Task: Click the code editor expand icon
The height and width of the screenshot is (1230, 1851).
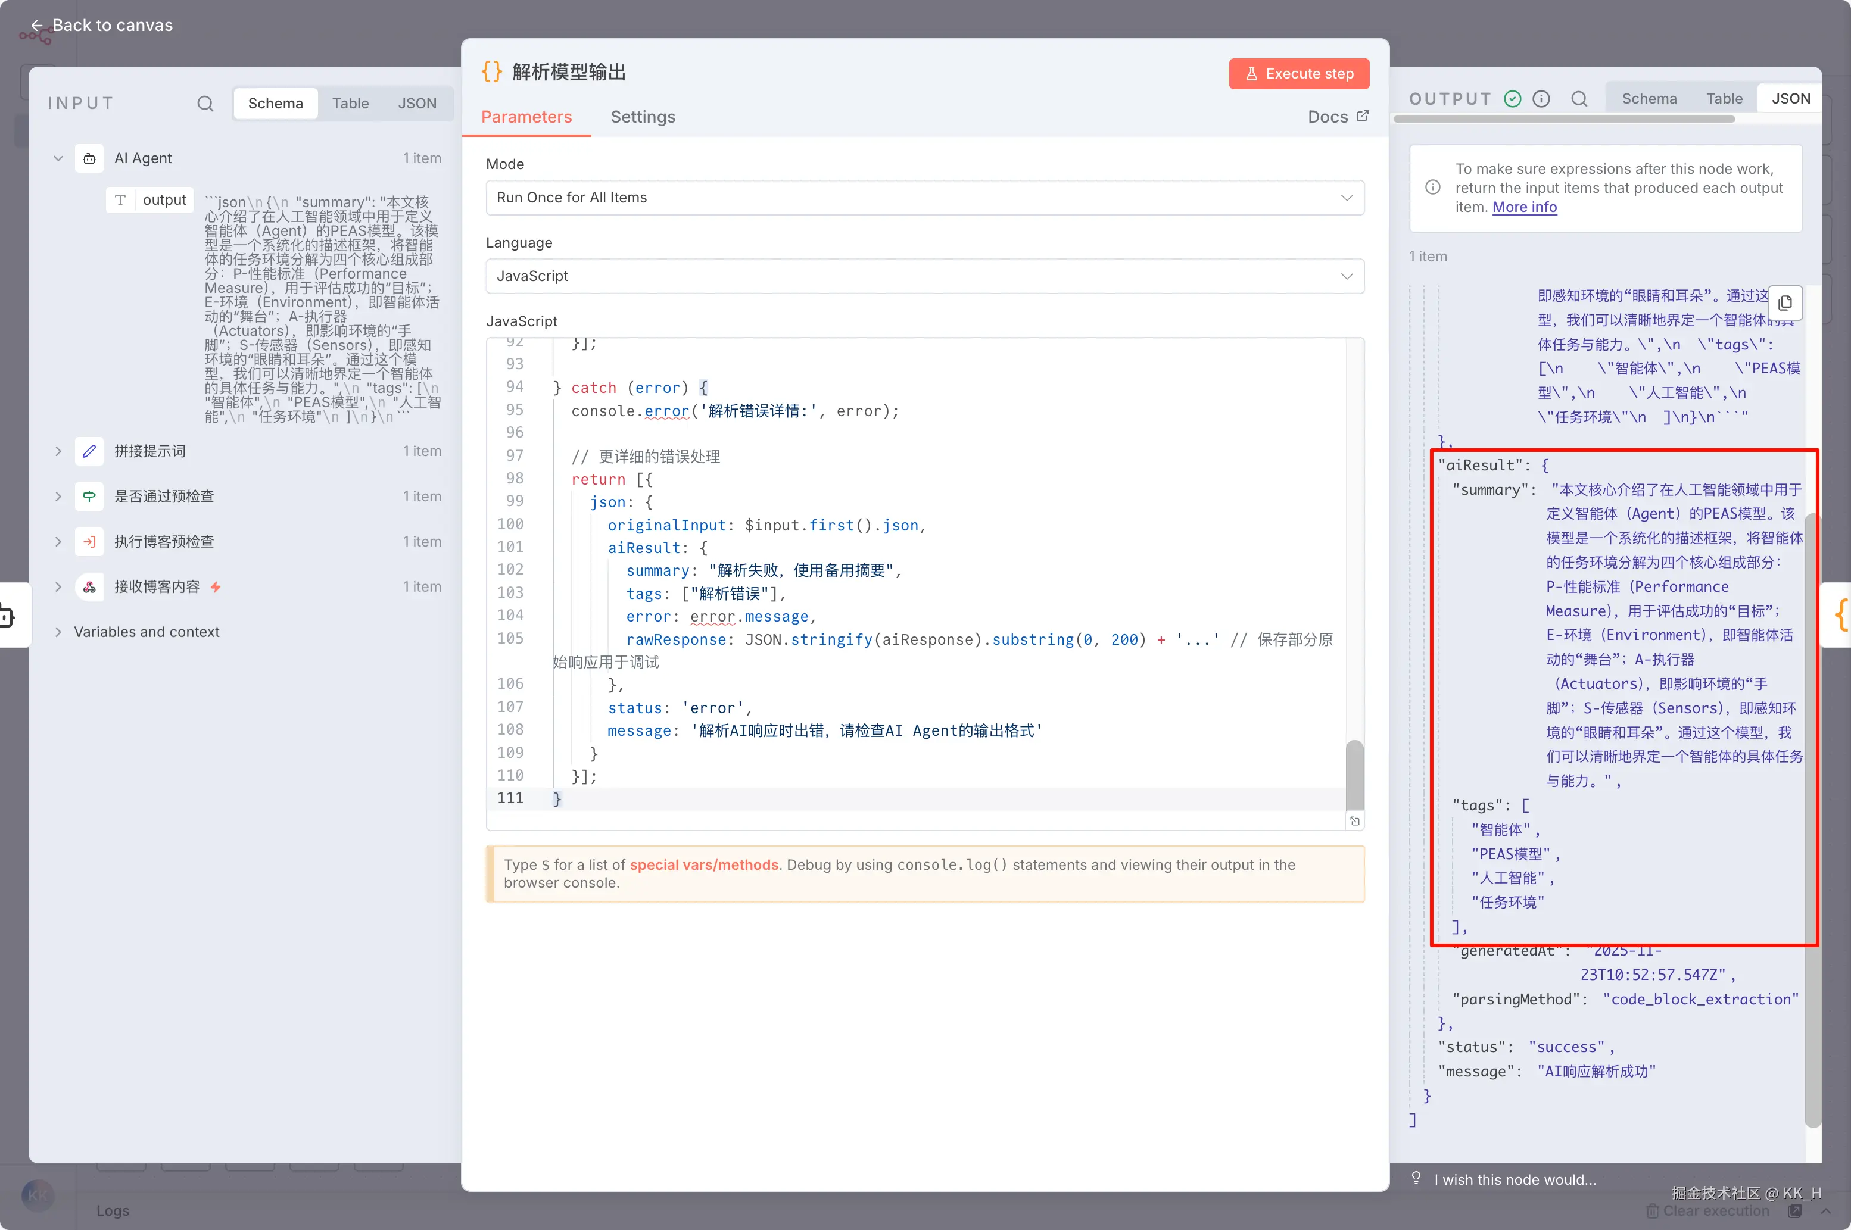Action: 1354,822
